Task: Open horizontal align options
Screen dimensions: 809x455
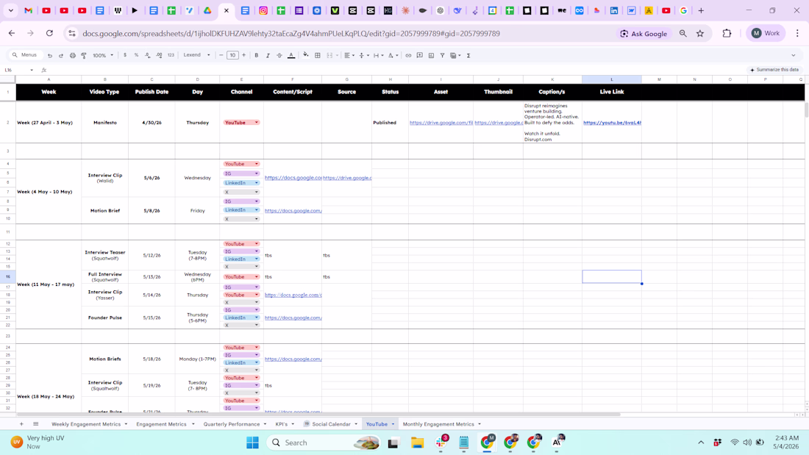Action: [349, 55]
